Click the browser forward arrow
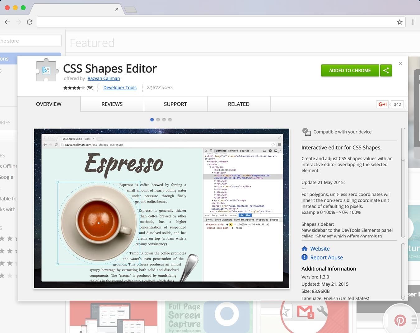Screen dimensions: 420x333 18,22
